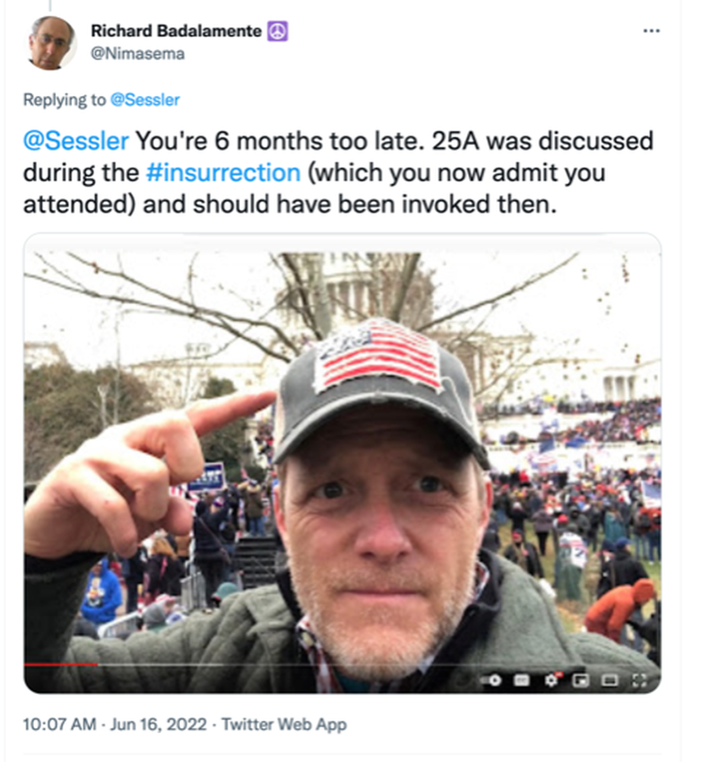
Task: Click the @Sessler mention in tweet text
Action: pos(76,141)
